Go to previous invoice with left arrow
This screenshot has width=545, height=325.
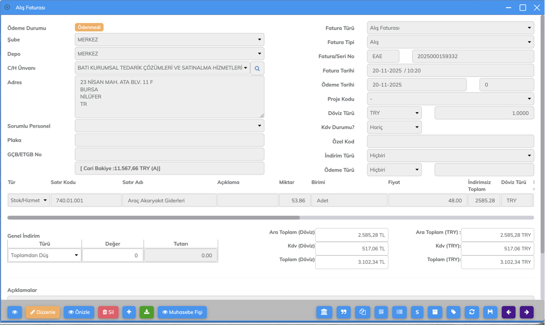tap(508, 312)
